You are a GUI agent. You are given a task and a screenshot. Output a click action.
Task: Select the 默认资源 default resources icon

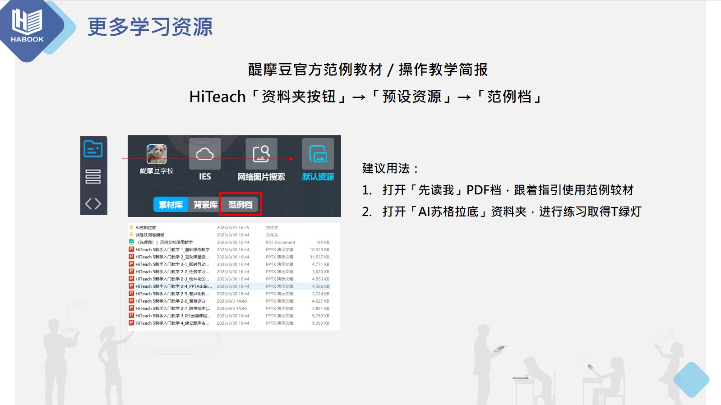click(318, 155)
